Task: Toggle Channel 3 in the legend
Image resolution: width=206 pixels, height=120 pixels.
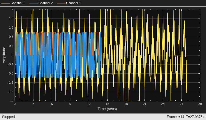Action: coord(69,3)
